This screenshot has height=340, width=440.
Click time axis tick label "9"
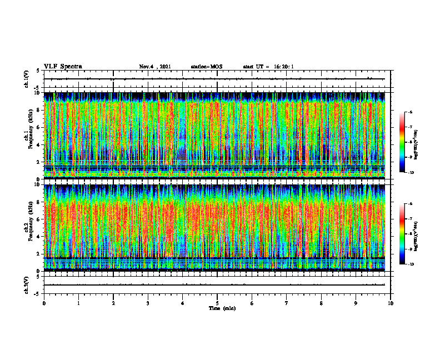pos(356,303)
